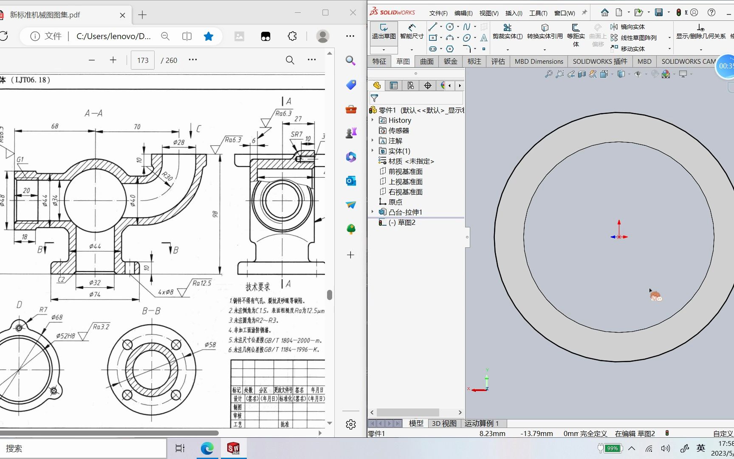Click Convert Entities (转换实体引用) tool
734x459 pixels.
point(545,32)
